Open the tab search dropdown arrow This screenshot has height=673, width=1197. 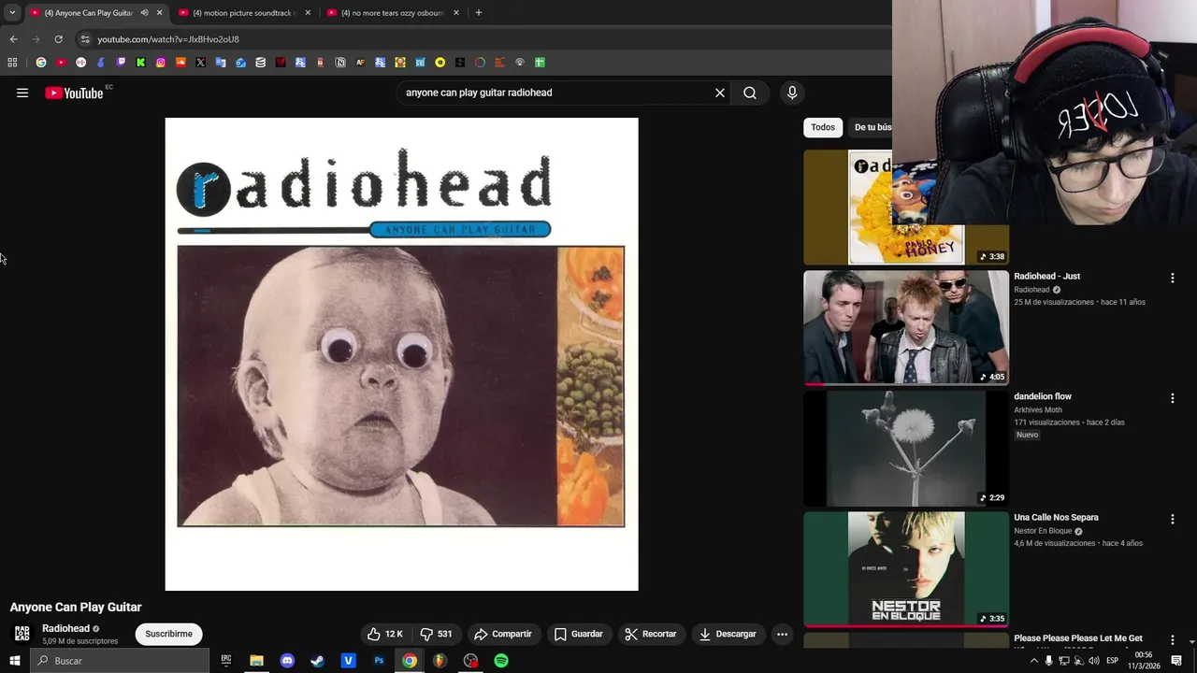pos(12,13)
